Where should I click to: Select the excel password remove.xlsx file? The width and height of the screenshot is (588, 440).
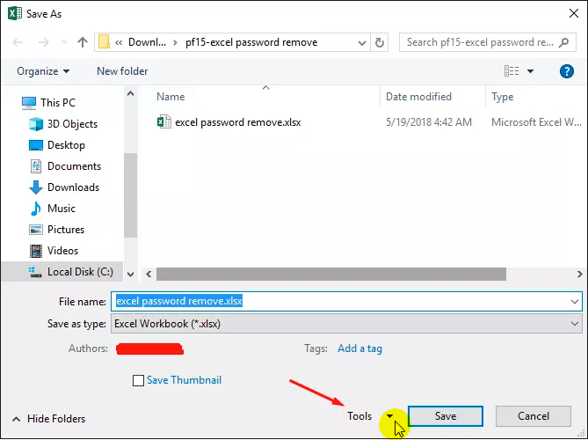pos(238,122)
